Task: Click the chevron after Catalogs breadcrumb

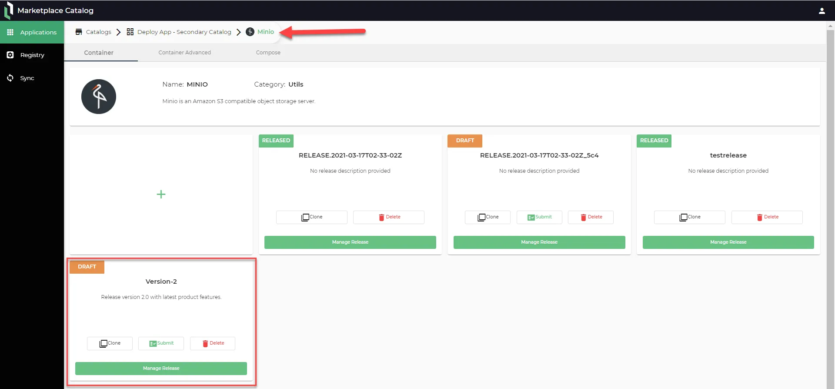Action: click(x=118, y=32)
